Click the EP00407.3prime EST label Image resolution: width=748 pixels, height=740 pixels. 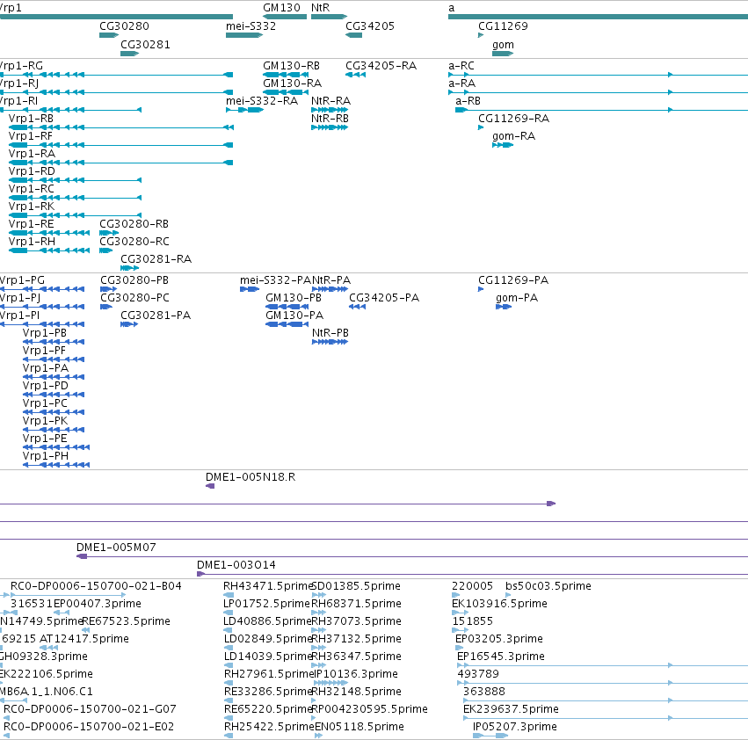click(x=98, y=604)
